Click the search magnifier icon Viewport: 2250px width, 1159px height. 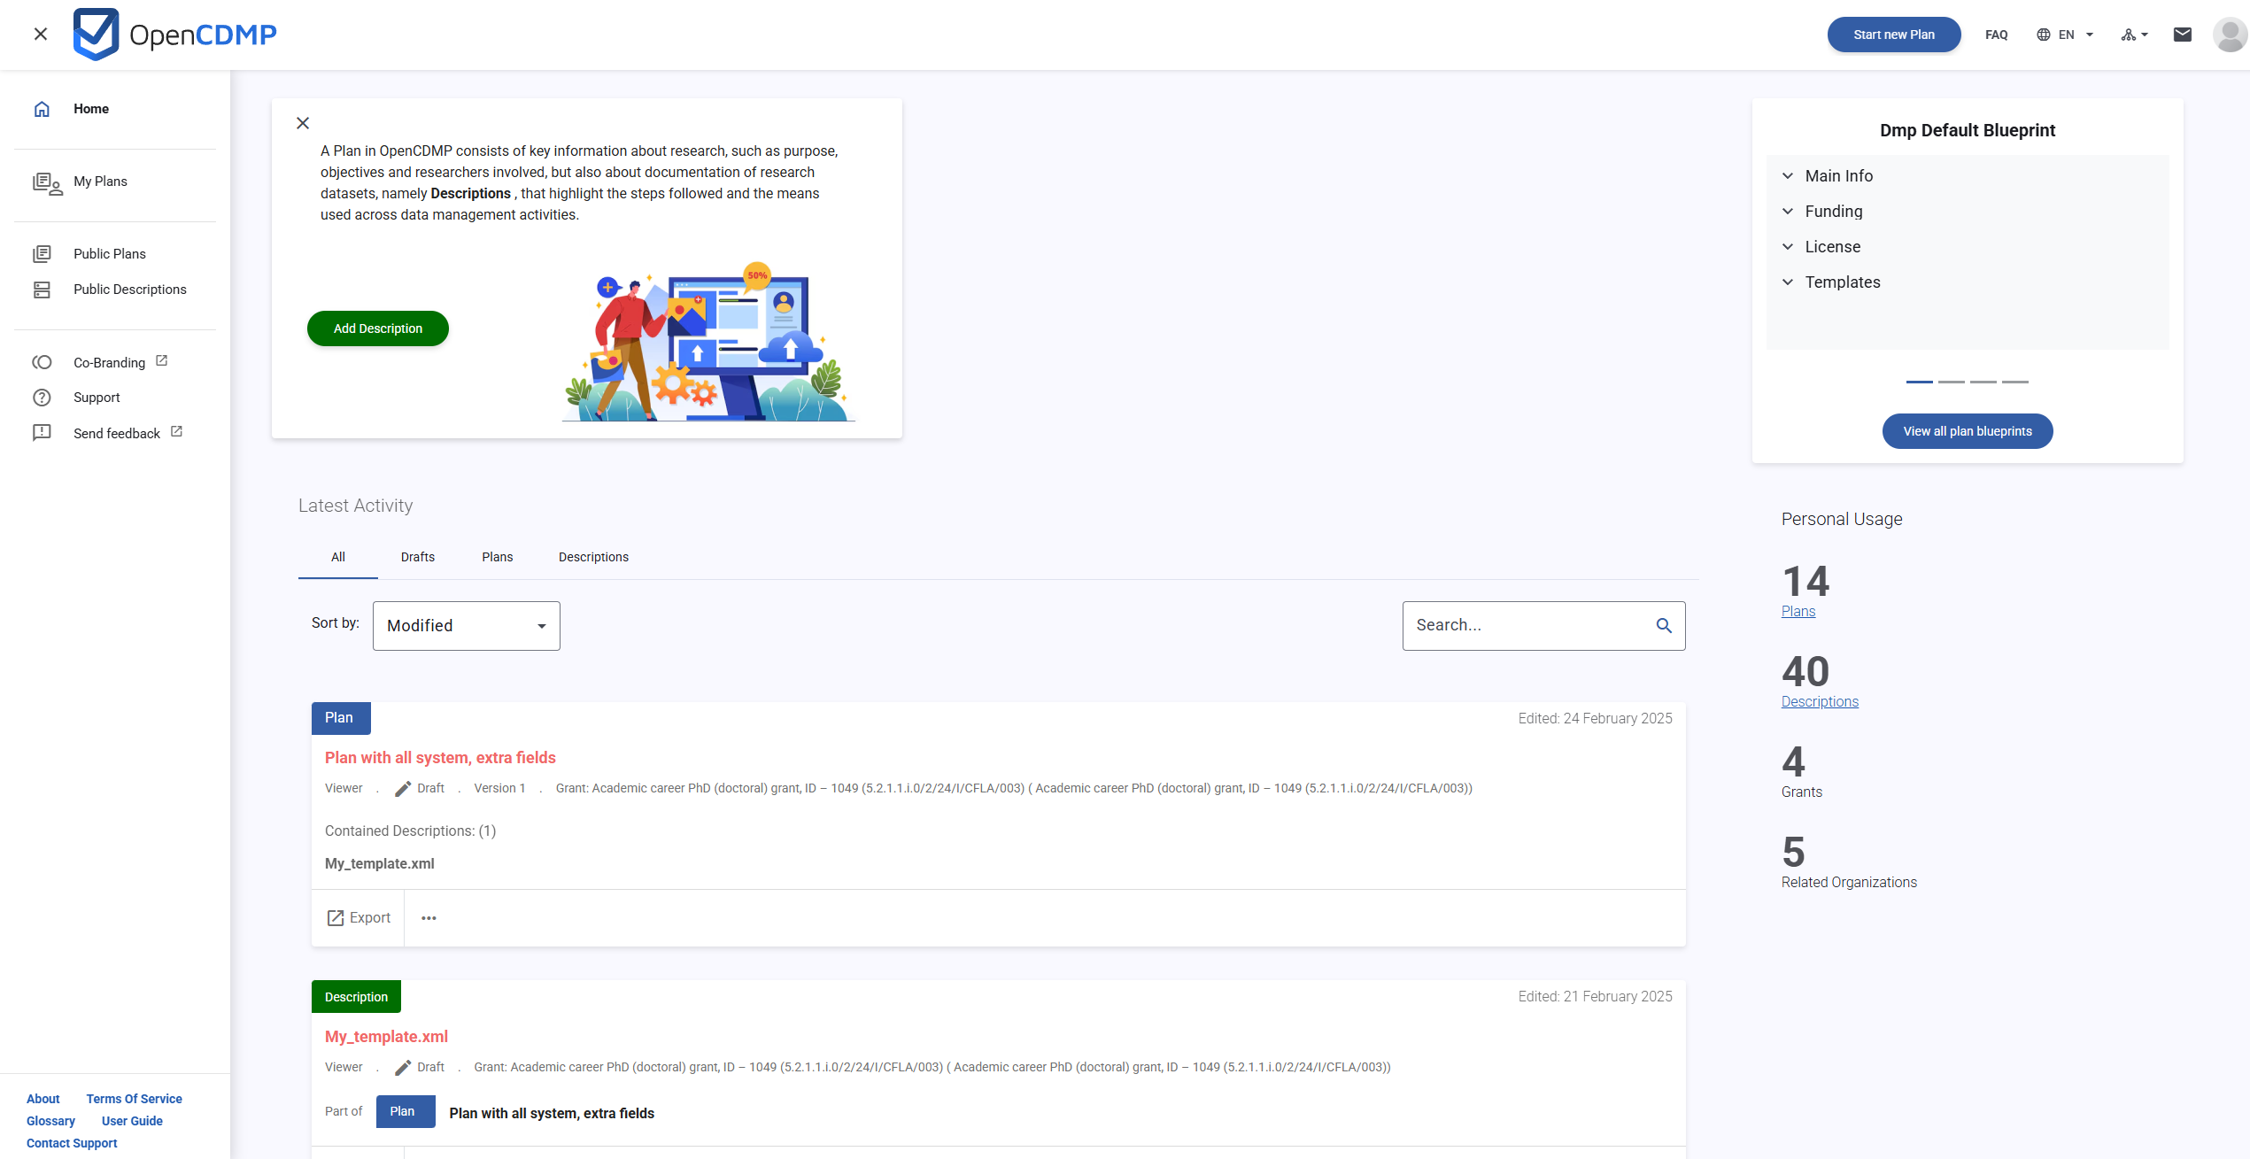pos(1664,626)
